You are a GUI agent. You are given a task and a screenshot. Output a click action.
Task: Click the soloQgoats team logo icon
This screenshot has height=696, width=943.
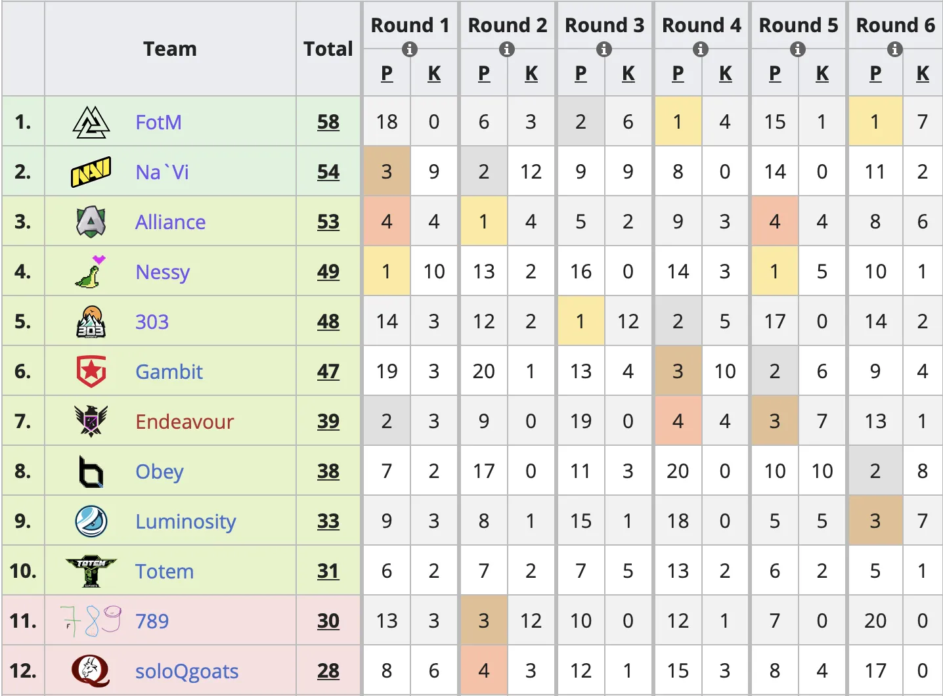tap(91, 671)
